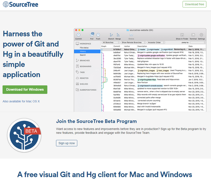Select commit 'corrected paths after merge'
The width and height of the screenshot is (211, 182).
[x=153, y=97]
